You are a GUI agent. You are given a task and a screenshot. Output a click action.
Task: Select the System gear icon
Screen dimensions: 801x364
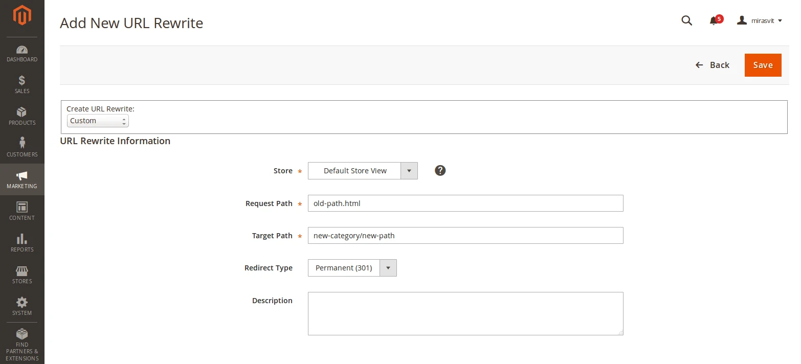tap(21, 303)
